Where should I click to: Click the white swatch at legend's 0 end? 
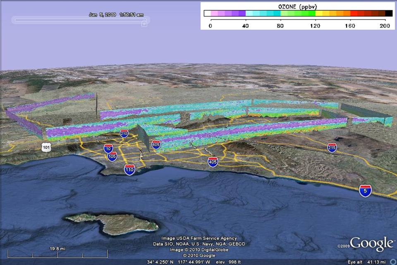(207, 13)
